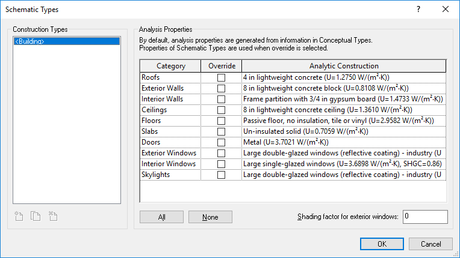Click the Help question mark icon

point(418,10)
